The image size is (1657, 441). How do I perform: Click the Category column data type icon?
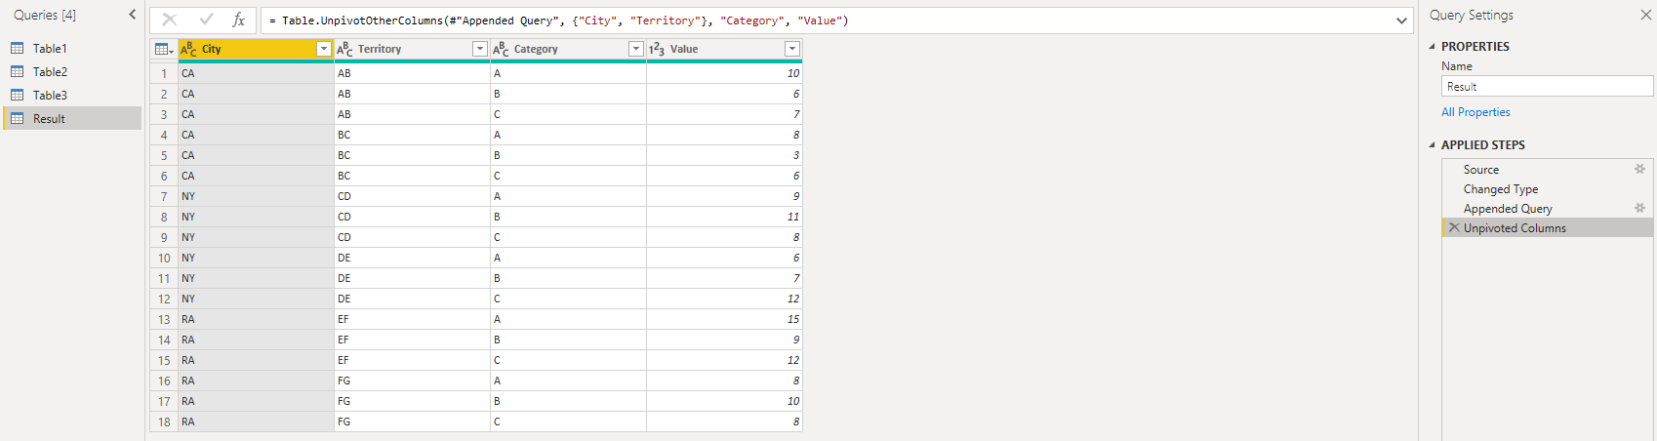pyautogui.click(x=501, y=49)
